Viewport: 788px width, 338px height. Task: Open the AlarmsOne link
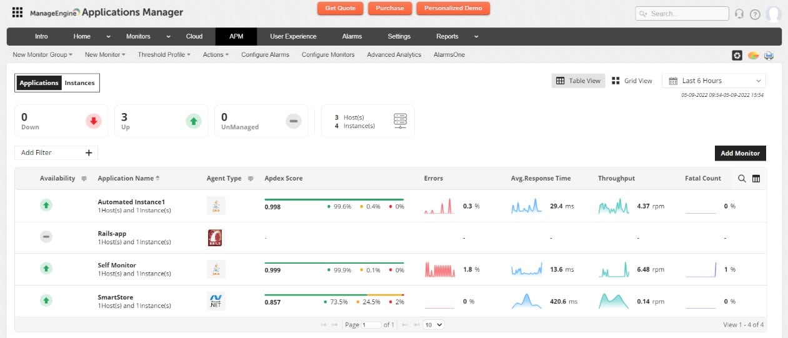(x=449, y=55)
